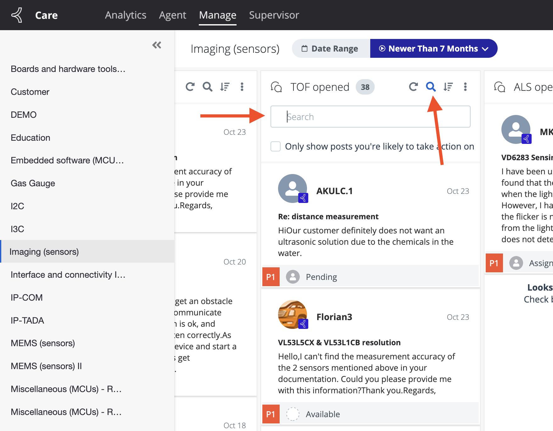Enable 'Only show posts you're likely to take action on'
Viewport: 553px width, 431px height.
click(x=276, y=146)
